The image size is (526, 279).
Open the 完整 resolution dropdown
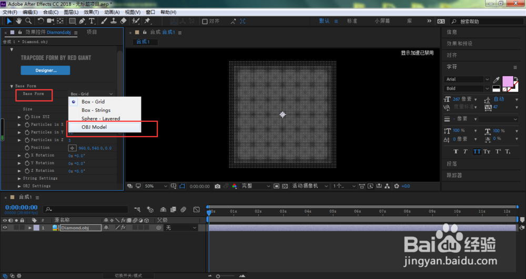256,186
